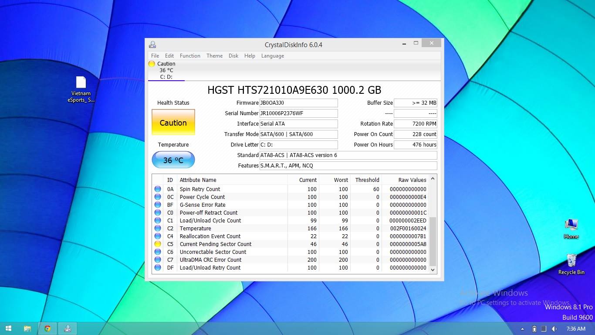
Task: Click the Drive Letter field
Action: [298, 145]
